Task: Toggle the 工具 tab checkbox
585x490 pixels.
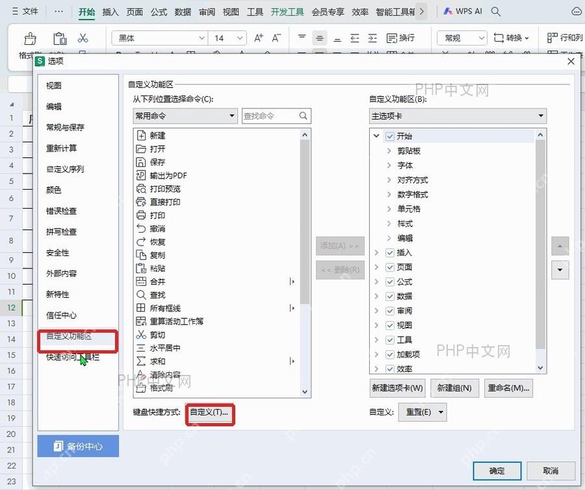Action: coord(390,340)
